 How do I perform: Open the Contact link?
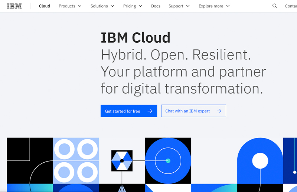click(x=291, y=6)
